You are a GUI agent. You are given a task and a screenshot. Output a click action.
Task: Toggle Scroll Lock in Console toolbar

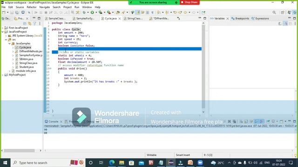tap(246, 122)
